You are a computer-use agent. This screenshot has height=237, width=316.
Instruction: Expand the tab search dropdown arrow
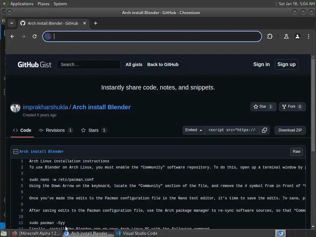(12, 23)
